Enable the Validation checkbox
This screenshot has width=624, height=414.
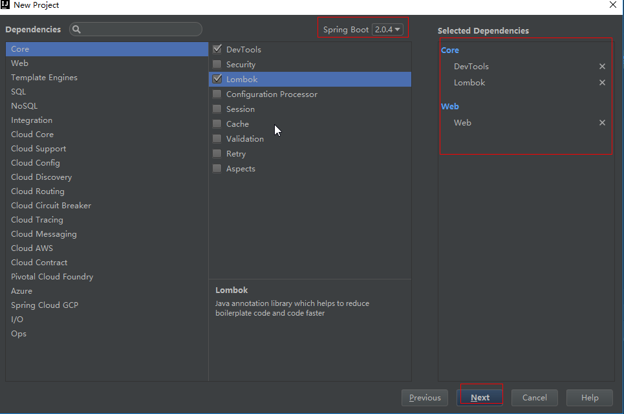[217, 138]
